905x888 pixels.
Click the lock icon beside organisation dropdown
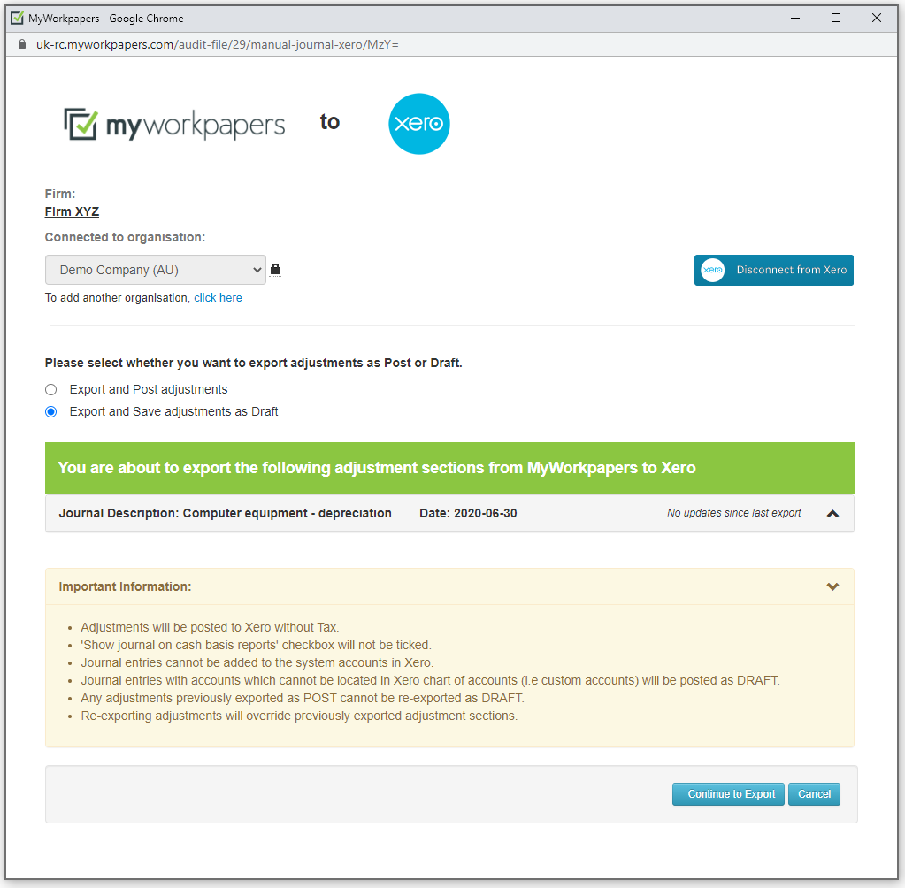tap(275, 270)
